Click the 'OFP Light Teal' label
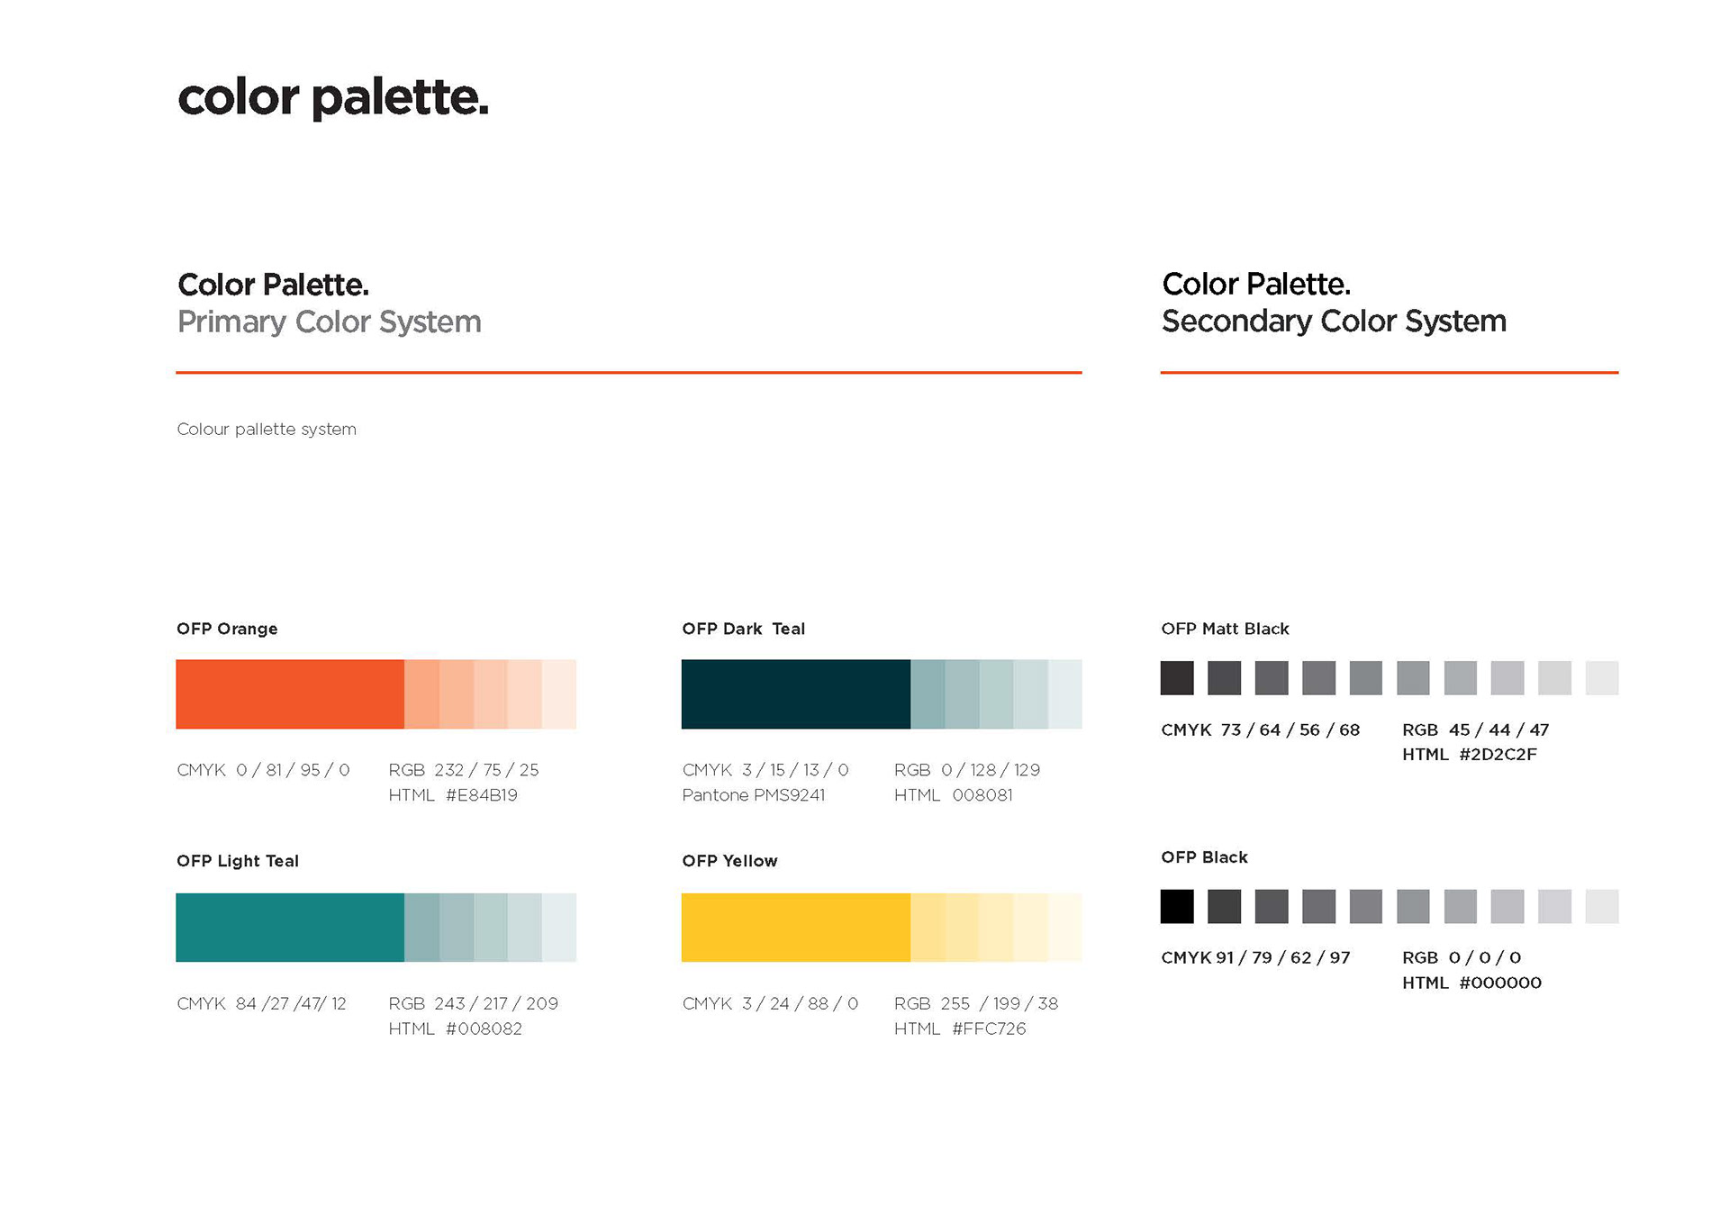This screenshot has width=1729, height=1223. tap(238, 861)
